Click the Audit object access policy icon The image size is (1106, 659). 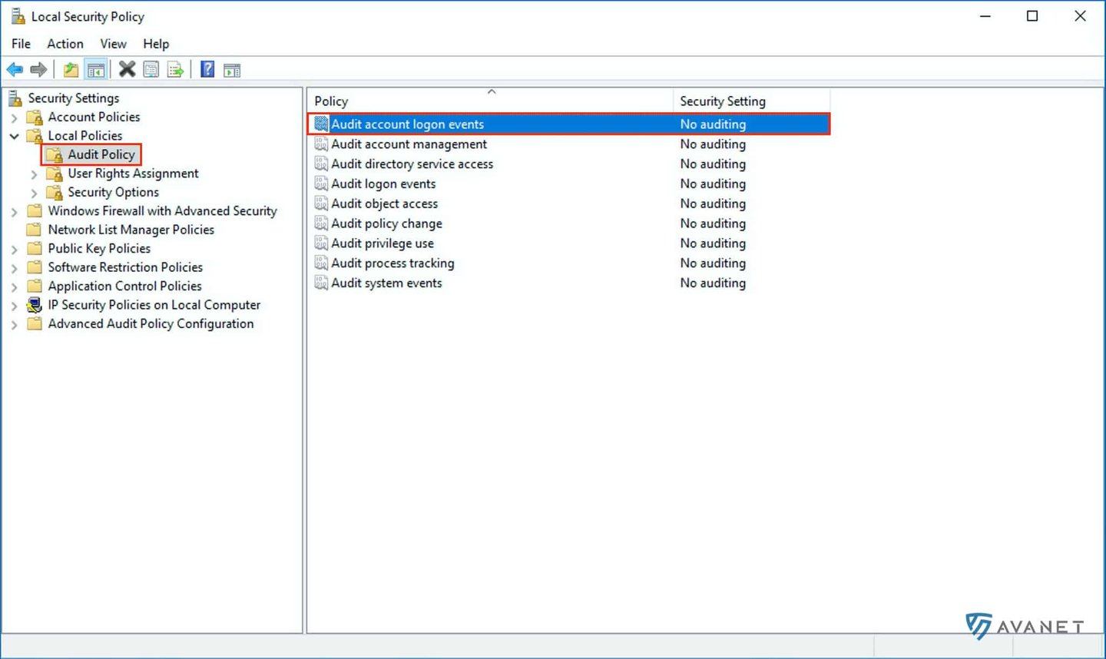pyautogui.click(x=321, y=204)
